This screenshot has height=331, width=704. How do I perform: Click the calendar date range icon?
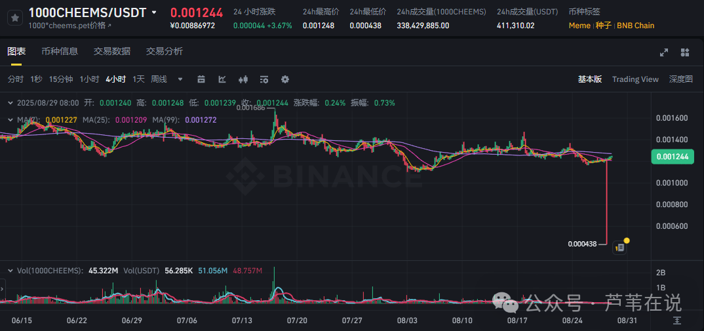point(201,79)
